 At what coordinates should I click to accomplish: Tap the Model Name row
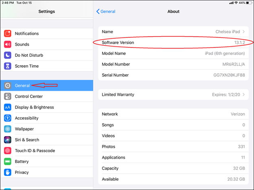[173, 53]
